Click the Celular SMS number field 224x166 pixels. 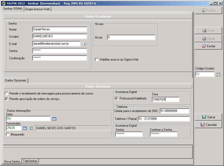[175, 111]
